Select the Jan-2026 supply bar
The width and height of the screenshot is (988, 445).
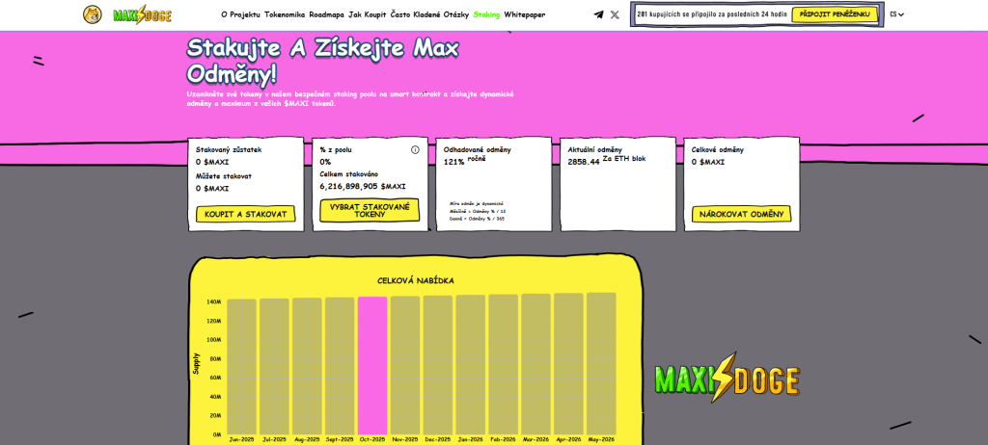coord(471,364)
